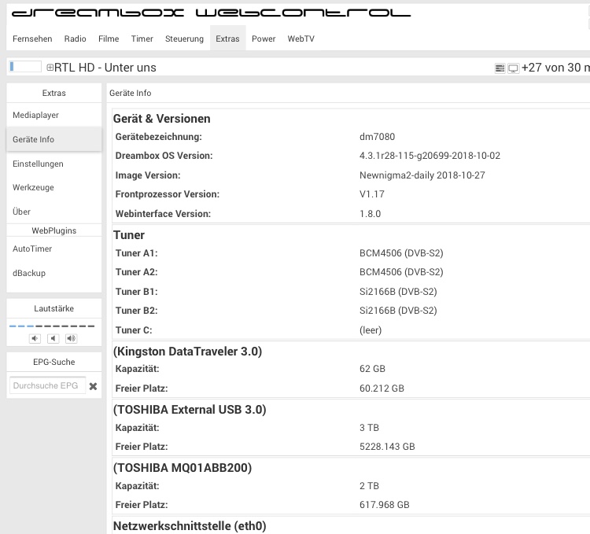Click the 5228.143 GB free space value
The height and width of the screenshot is (534, 590).
[387, 447]
